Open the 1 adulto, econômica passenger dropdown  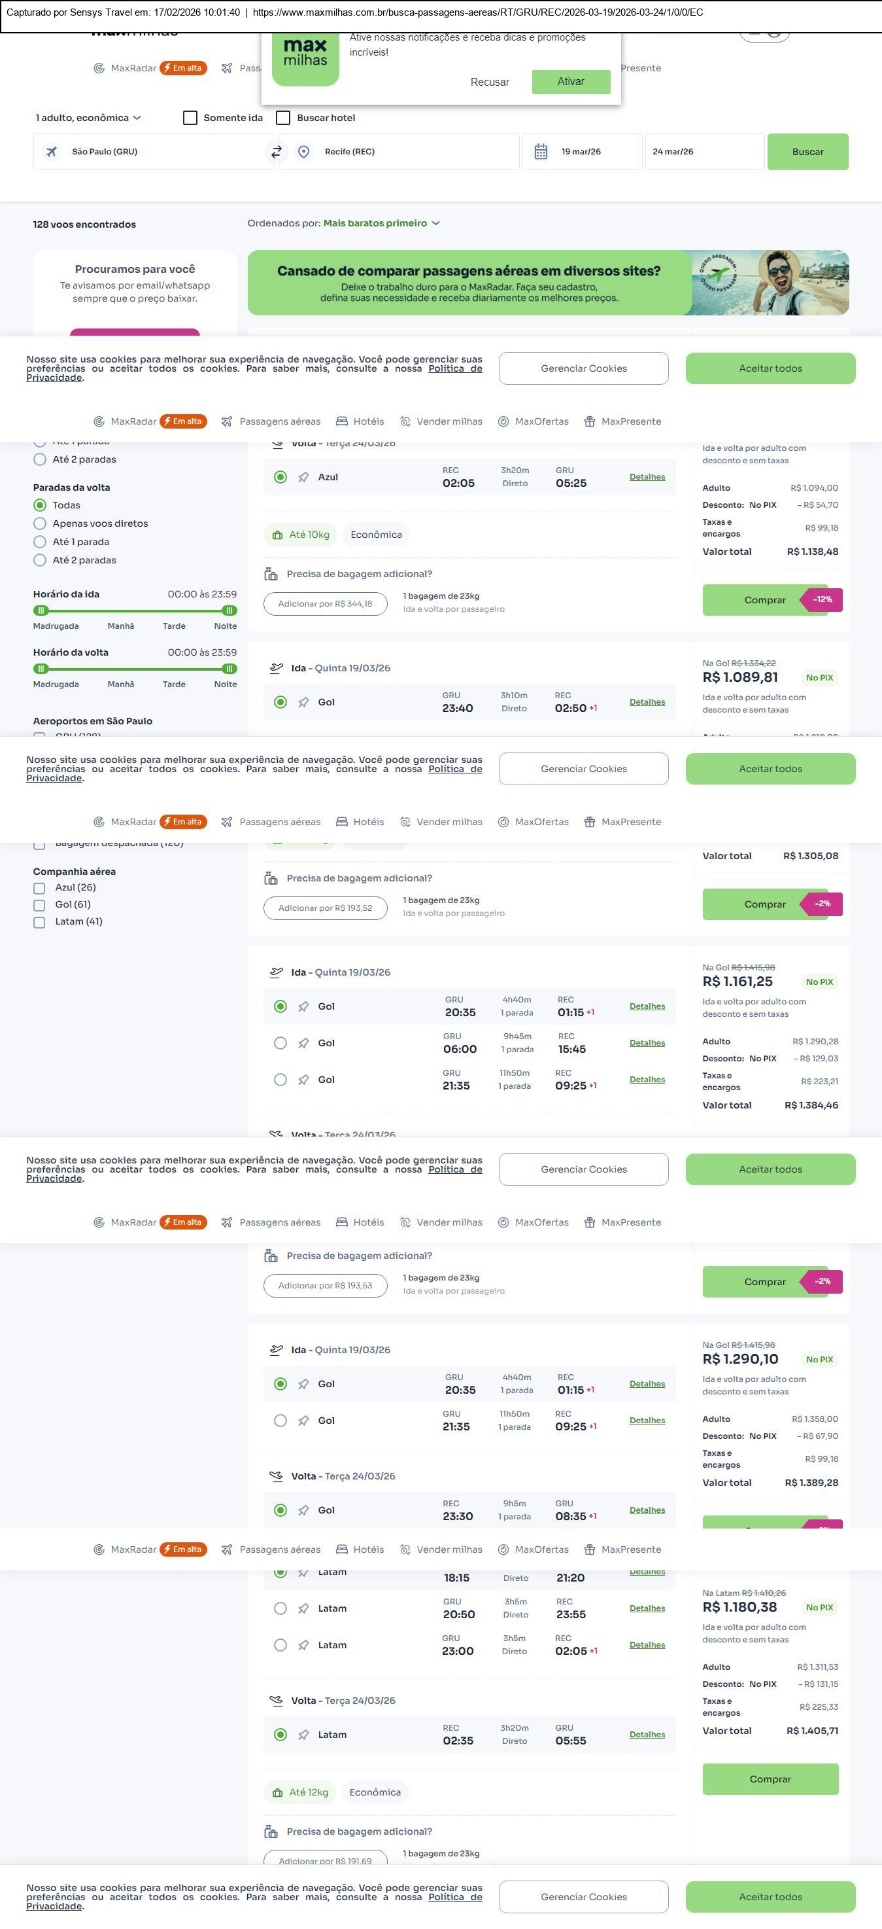[x=88, y=118]
